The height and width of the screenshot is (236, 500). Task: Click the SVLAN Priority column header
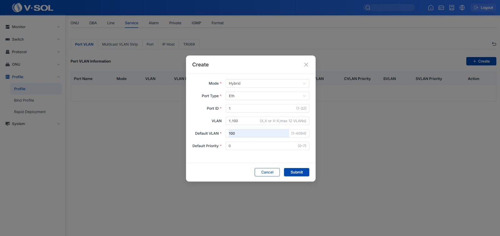[x=429, y=79]
